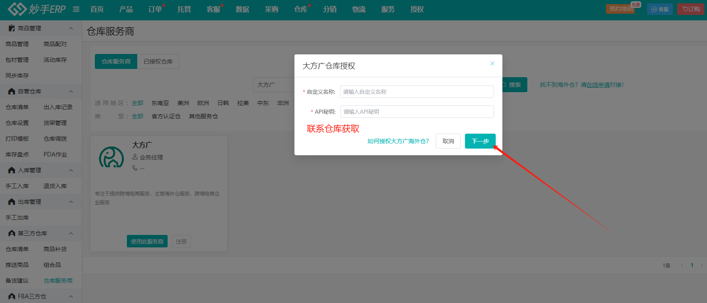Click the FBA三方仓 house icon

coord(12,296)
